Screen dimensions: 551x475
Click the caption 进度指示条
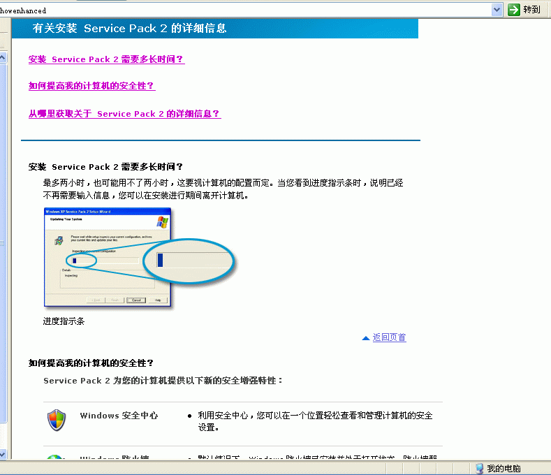coord(64,321)
